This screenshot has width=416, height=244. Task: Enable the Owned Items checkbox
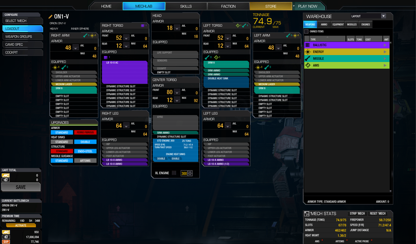point(306,32)
